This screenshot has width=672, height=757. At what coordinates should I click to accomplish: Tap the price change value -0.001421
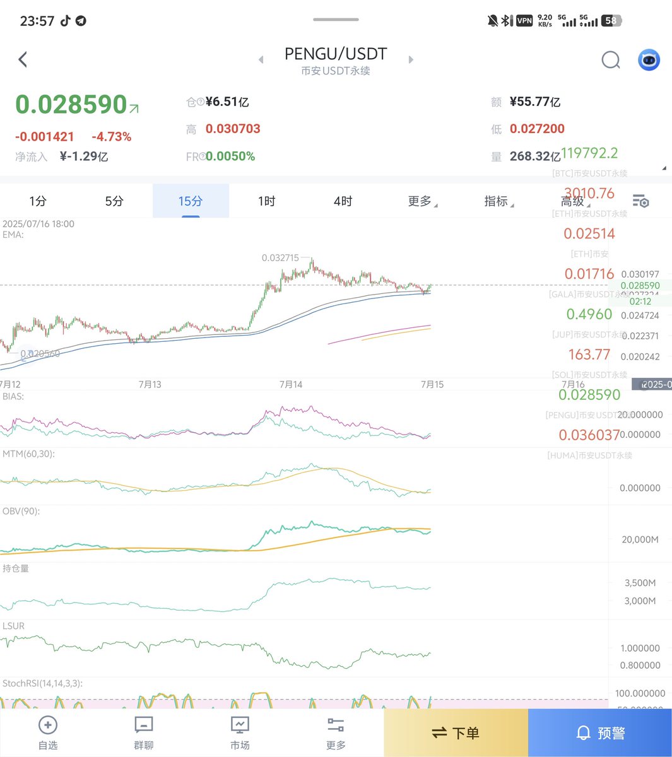[x=45, y=137]
